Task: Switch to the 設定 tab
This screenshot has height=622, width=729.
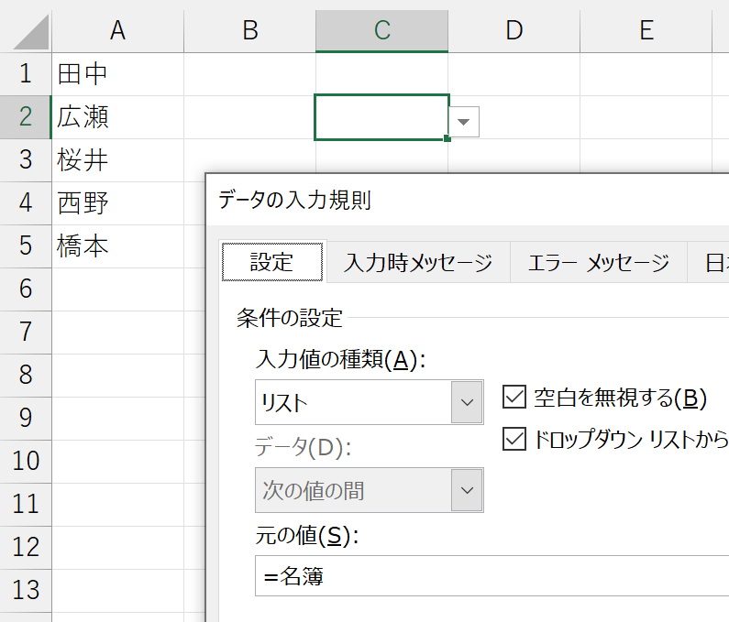Action: click(x=272, y=263)
